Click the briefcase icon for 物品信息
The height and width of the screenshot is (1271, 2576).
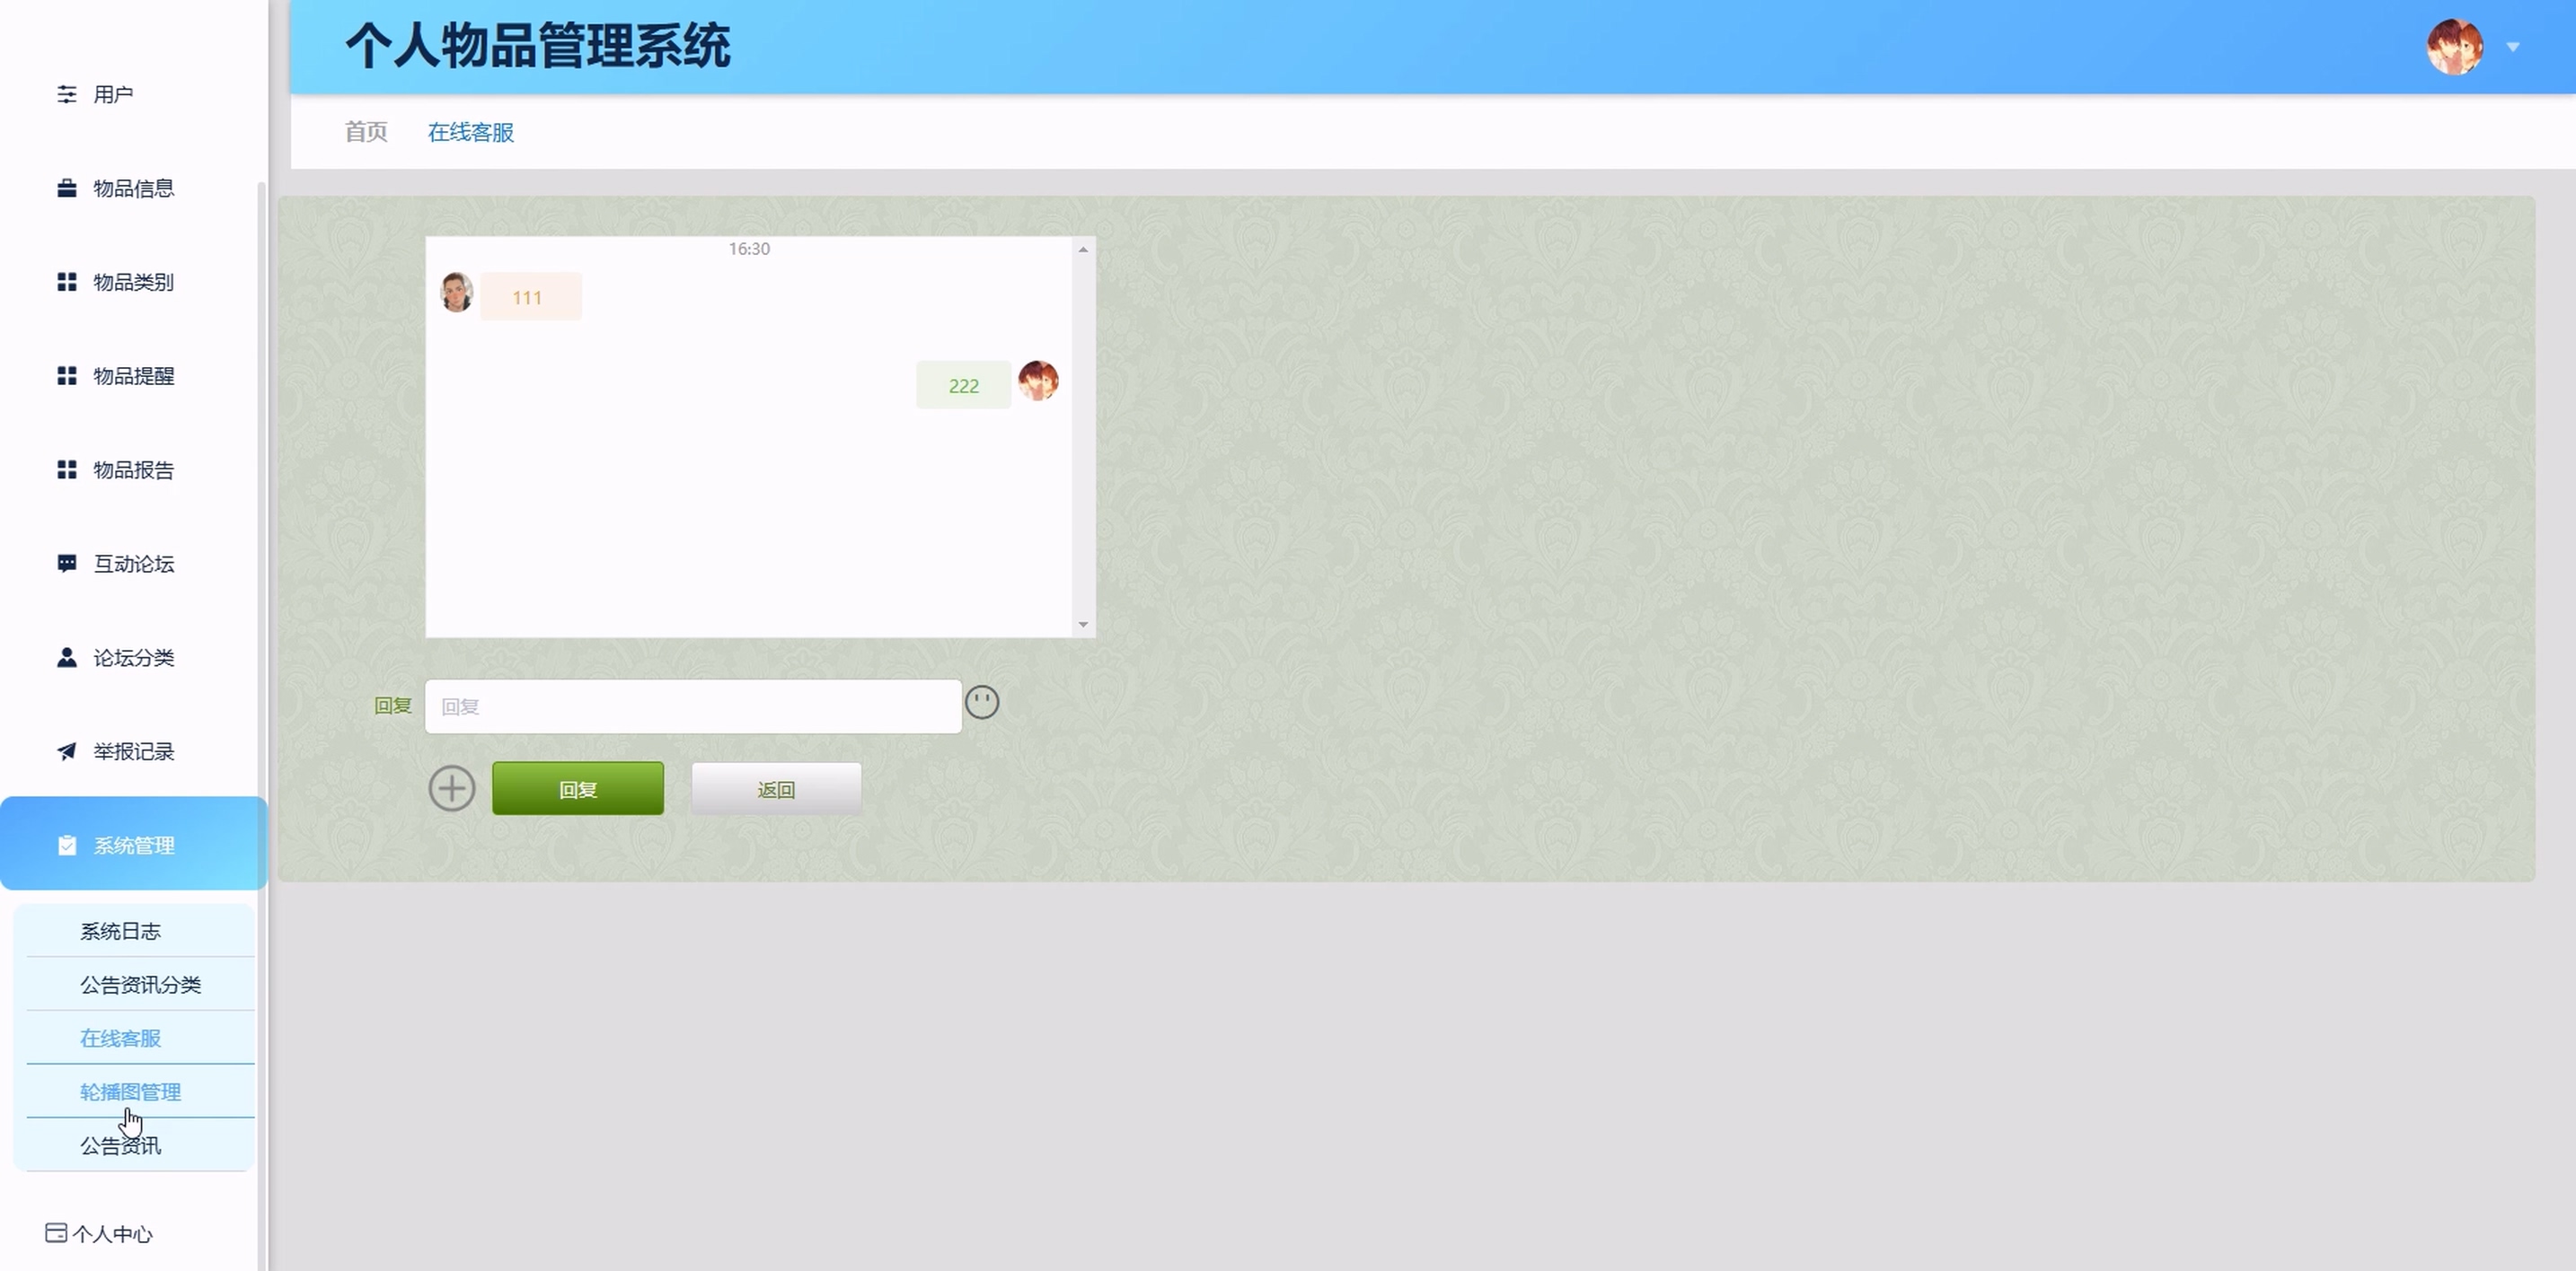(66, 188)
